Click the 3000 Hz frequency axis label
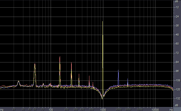 tap(128, 109)
